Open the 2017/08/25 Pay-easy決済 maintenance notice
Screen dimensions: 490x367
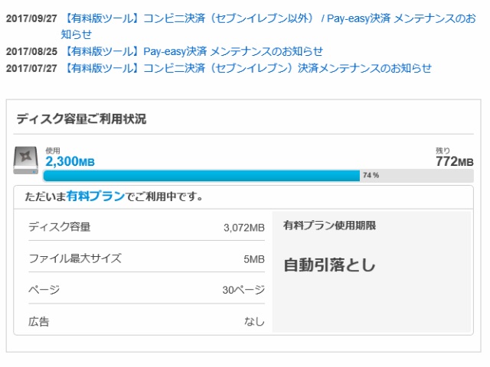pos(194,51)
